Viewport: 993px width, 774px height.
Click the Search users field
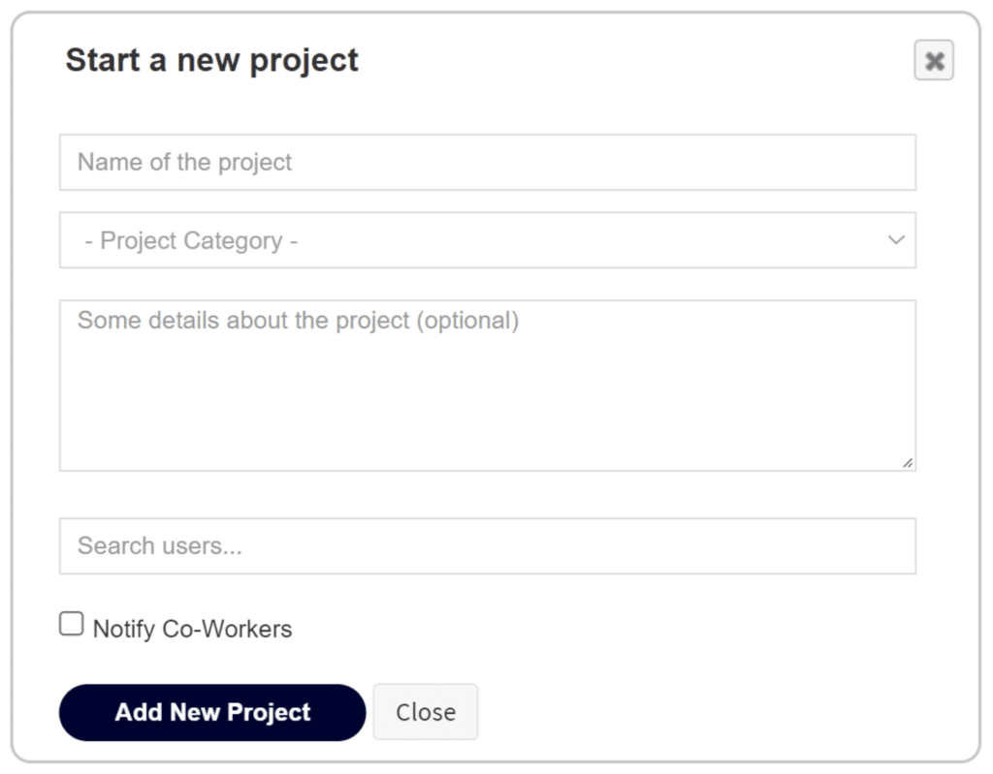(x=487, y=546)
